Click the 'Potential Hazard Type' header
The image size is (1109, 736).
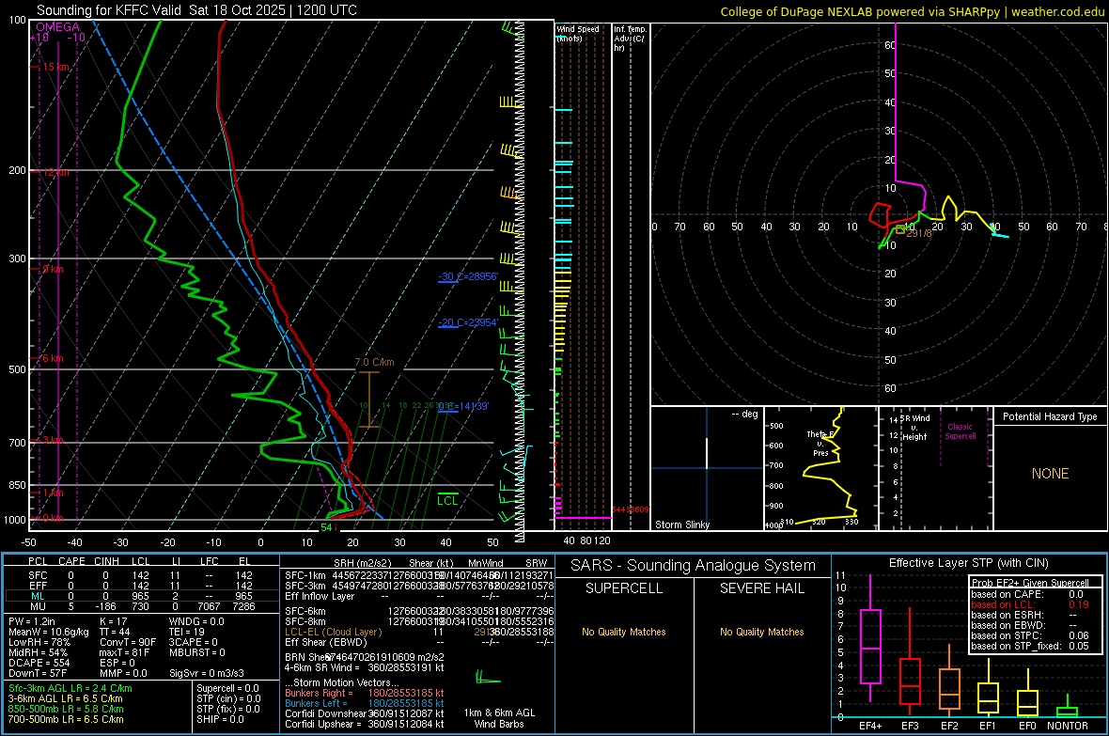(x=1050, y=416)
